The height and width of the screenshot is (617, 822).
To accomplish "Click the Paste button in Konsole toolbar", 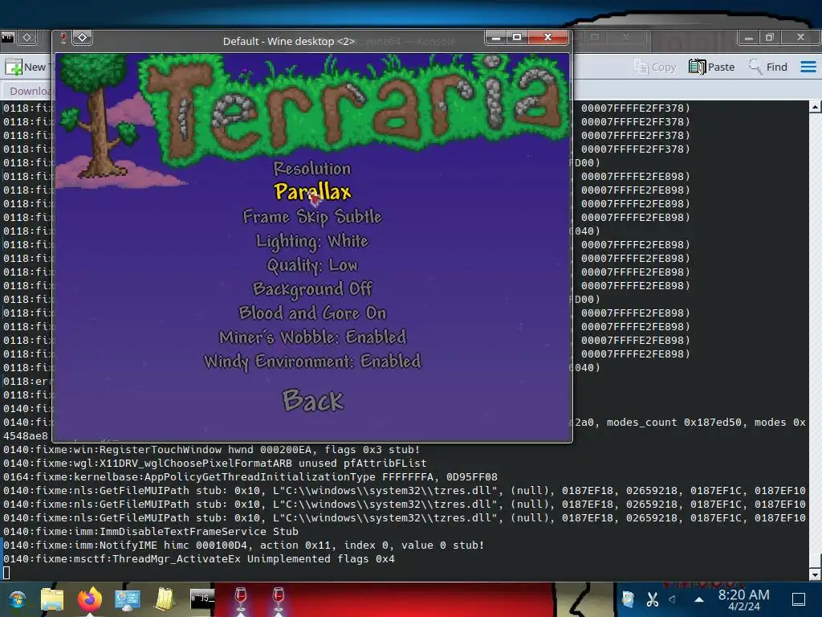I will 711,67.
